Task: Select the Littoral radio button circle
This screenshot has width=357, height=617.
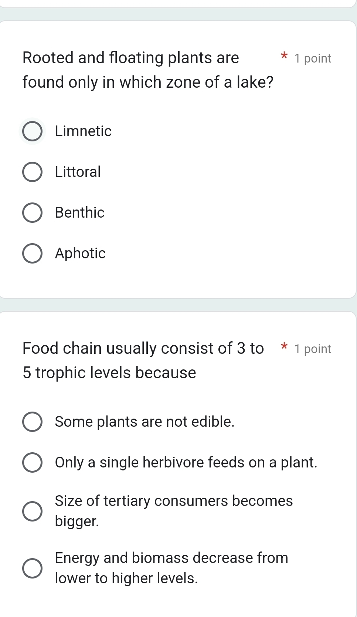Action: 32,172
